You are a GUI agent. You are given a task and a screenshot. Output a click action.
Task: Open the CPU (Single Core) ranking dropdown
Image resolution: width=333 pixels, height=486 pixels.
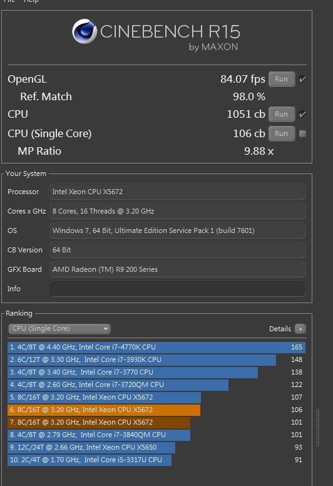coord(59,329)
